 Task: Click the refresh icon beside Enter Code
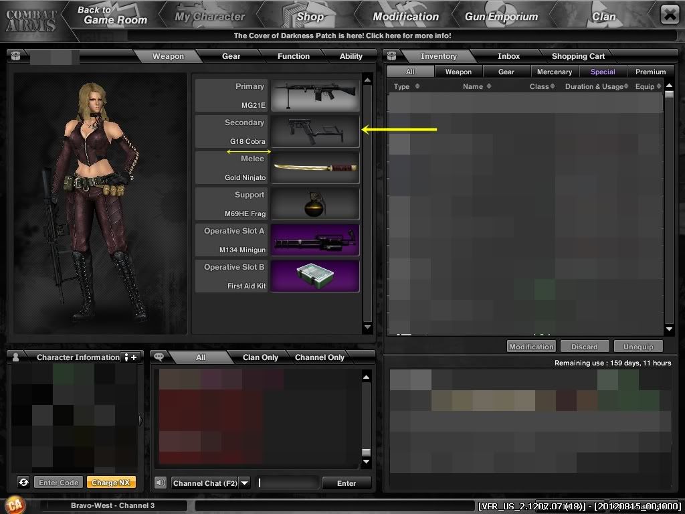point(23,483)
